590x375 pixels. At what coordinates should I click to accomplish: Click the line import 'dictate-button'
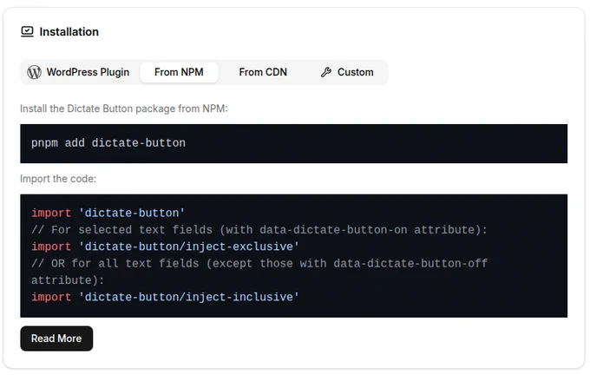click(108, 213)
